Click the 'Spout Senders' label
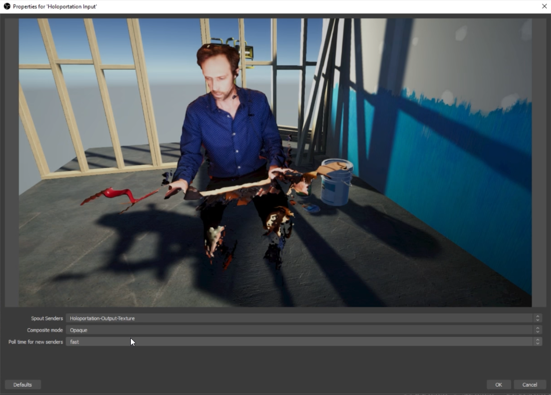Viewport: 551px width, 395px height. (47, 319)
